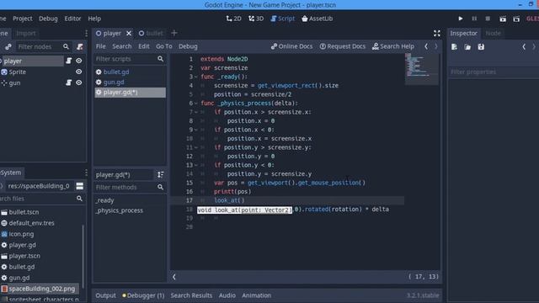Toggle distraction-free mode icon

point(436,33)
